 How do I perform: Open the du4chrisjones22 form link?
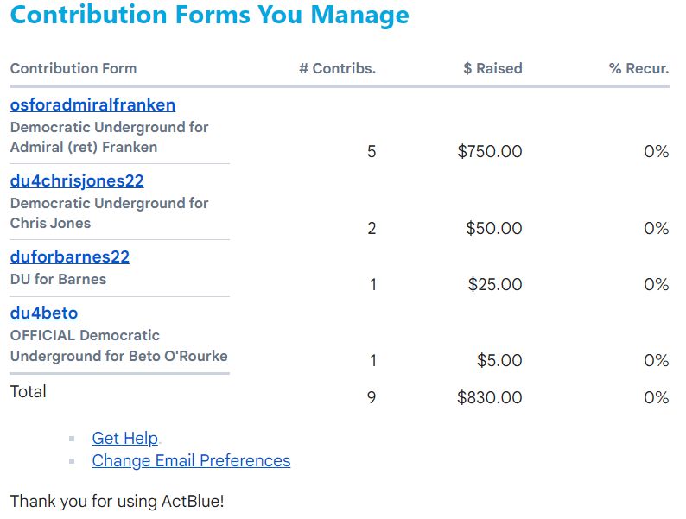pyautogui.click(x=77, y=181)
